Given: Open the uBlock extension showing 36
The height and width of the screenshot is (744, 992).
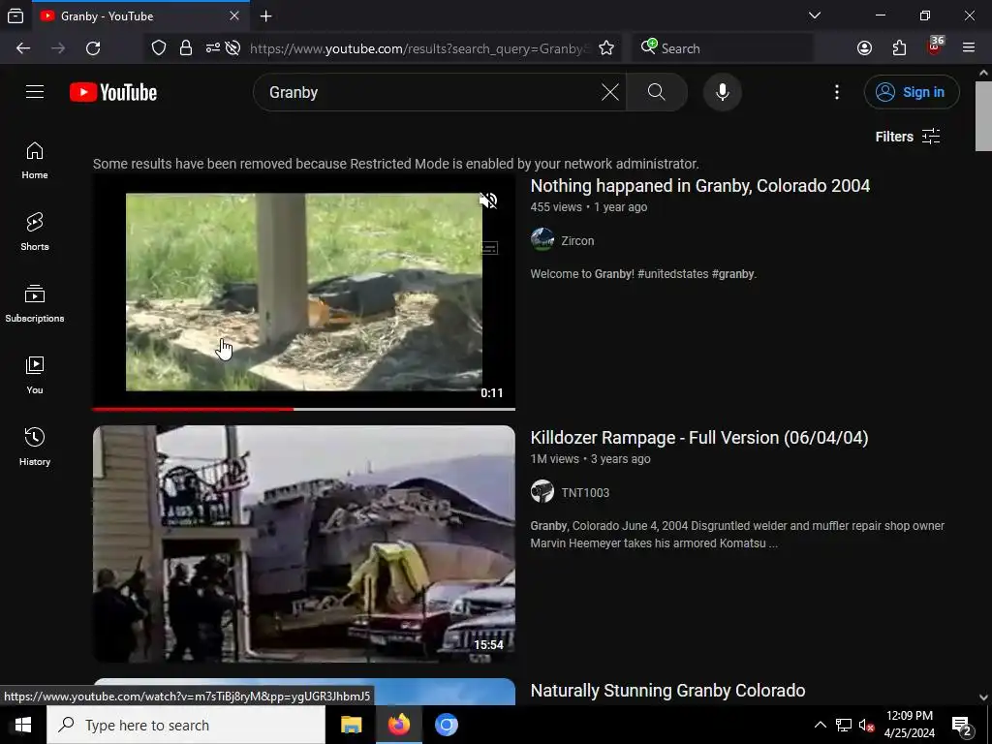Looking at the screenshot, I should pyautogui.click(x=935, y=46).
